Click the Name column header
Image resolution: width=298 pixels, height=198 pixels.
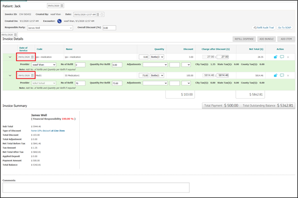tap(69, 49)
